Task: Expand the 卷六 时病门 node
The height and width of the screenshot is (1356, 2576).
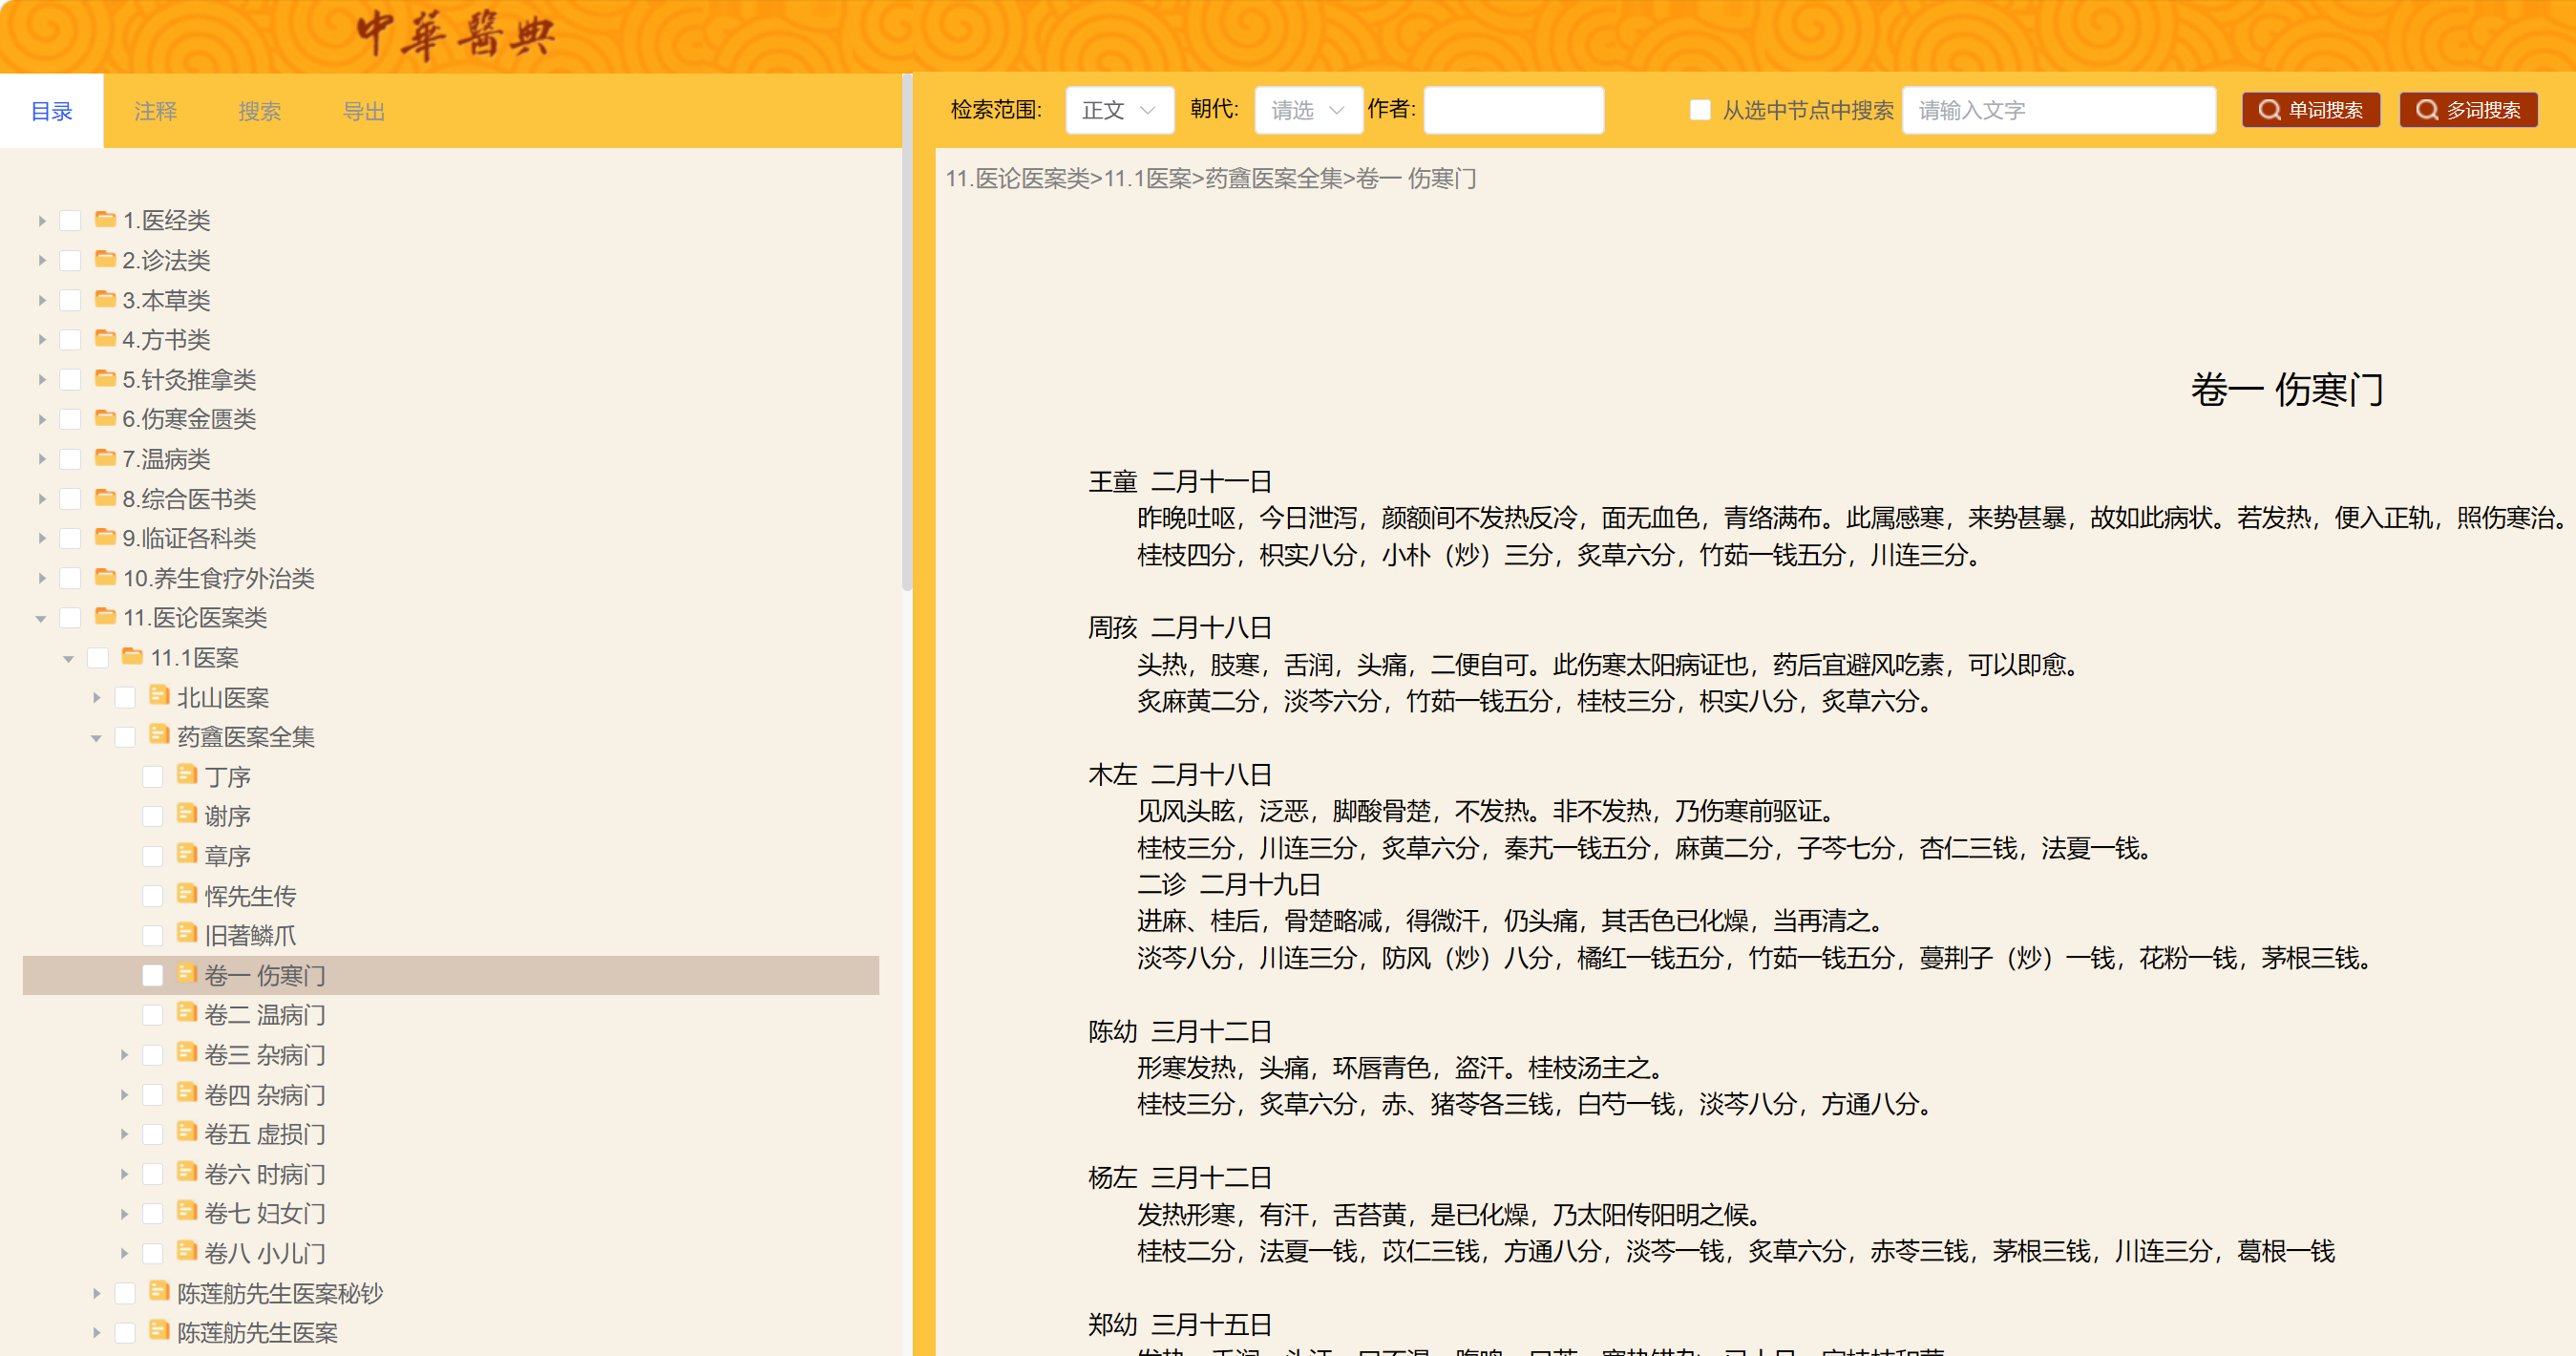Action: [x=124, y=1174]
